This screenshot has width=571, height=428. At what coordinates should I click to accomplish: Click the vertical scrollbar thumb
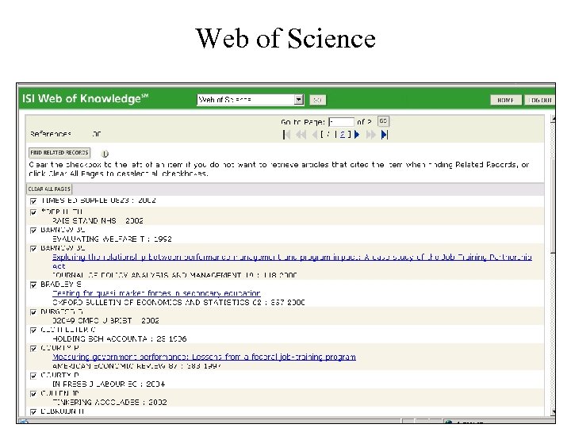[x=554, y=205]
